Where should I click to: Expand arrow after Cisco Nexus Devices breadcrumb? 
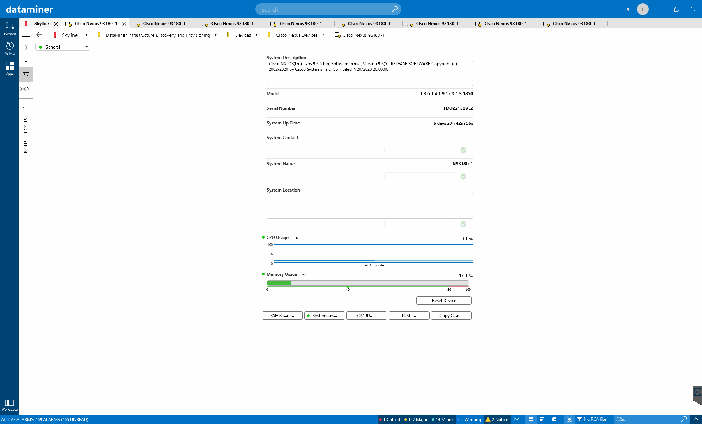pyautogui.click(x=323, y=35)
